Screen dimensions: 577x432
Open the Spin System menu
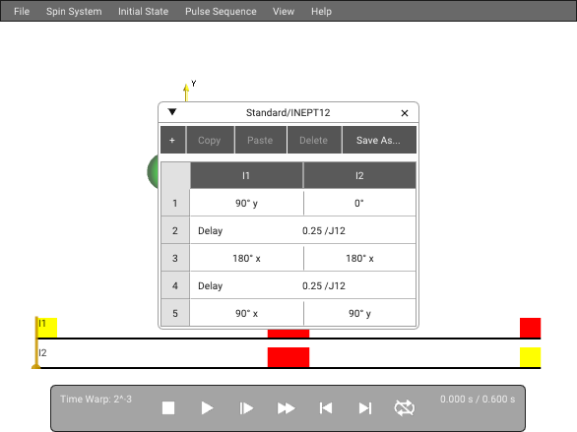coord(74,12)
